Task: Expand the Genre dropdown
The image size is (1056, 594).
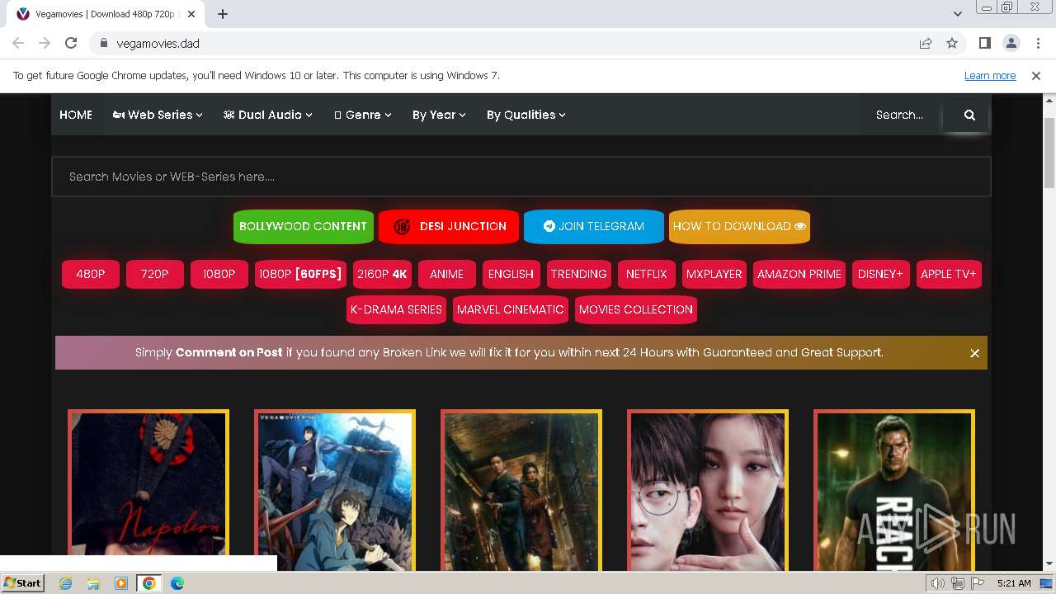Action: [363, 115]
